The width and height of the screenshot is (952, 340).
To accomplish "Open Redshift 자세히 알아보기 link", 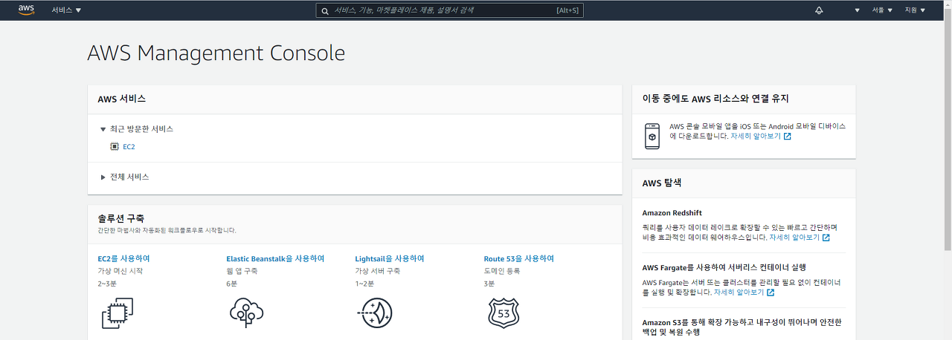I will click(794, 238).
